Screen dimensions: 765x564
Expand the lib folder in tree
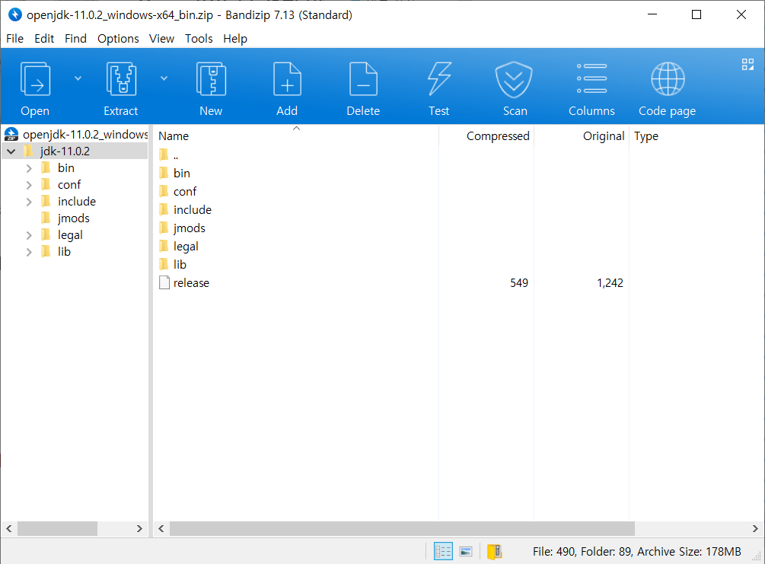[29, 252]
